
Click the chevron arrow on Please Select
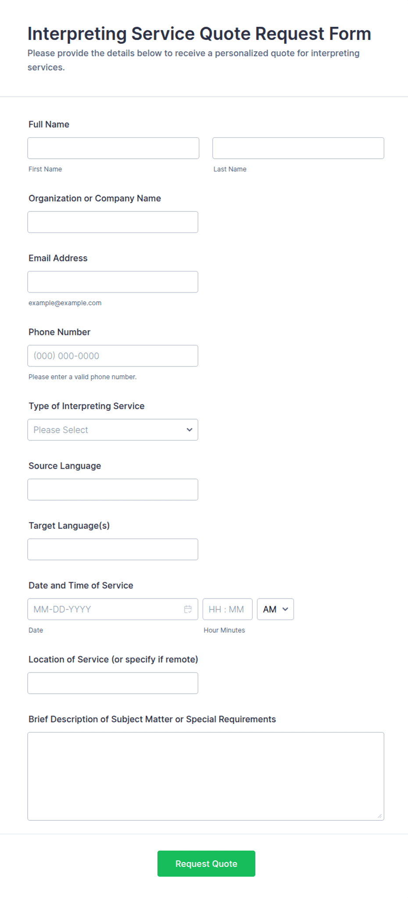click(190, 430)
